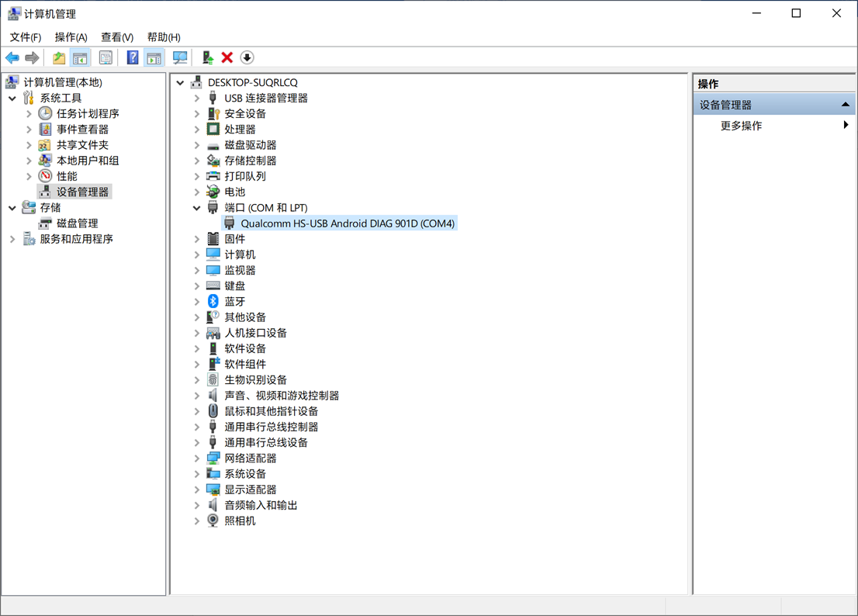858x616 pixels.
Task: Click the 固件 firmware icon
Action: coord(213,239)
